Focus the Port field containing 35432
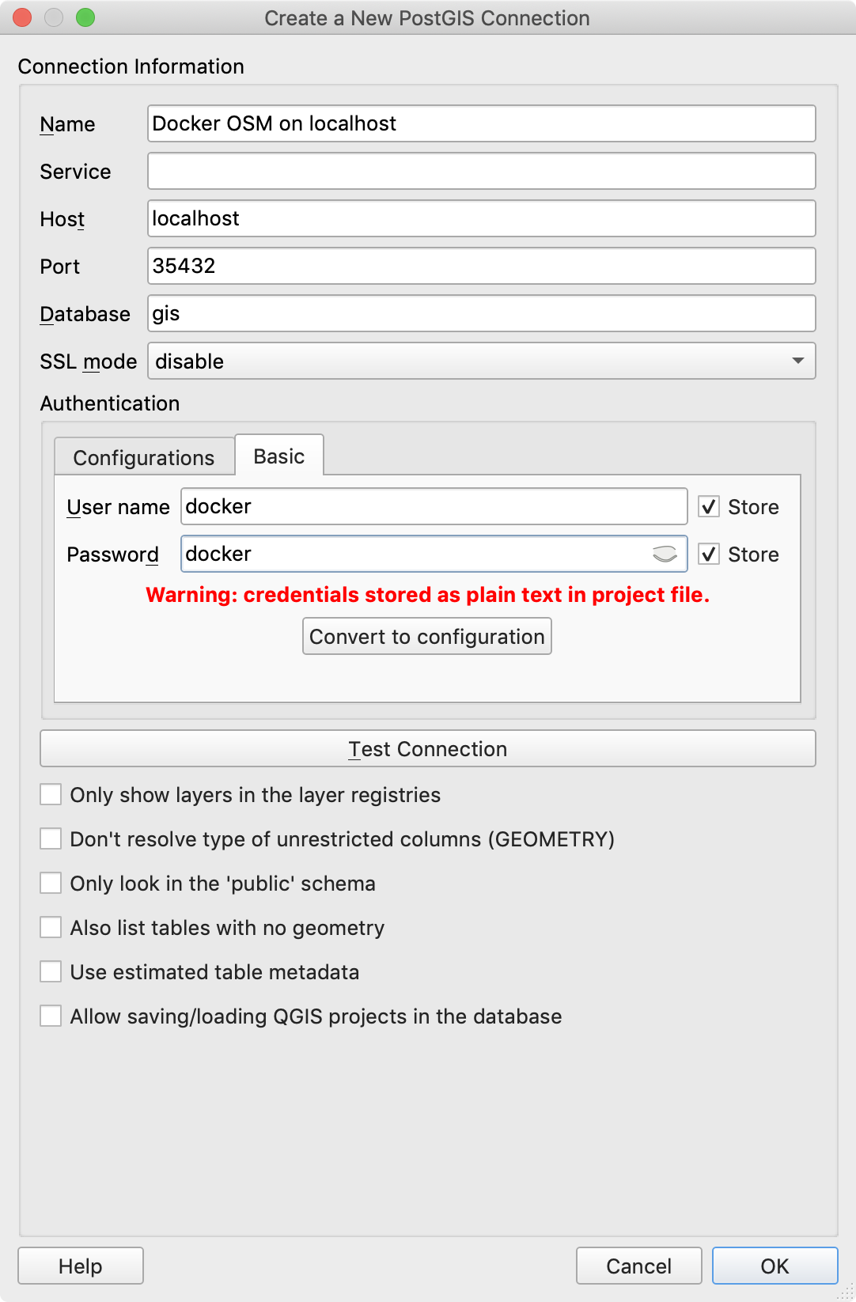This screenshot has height=1302, width=856. 481,267
